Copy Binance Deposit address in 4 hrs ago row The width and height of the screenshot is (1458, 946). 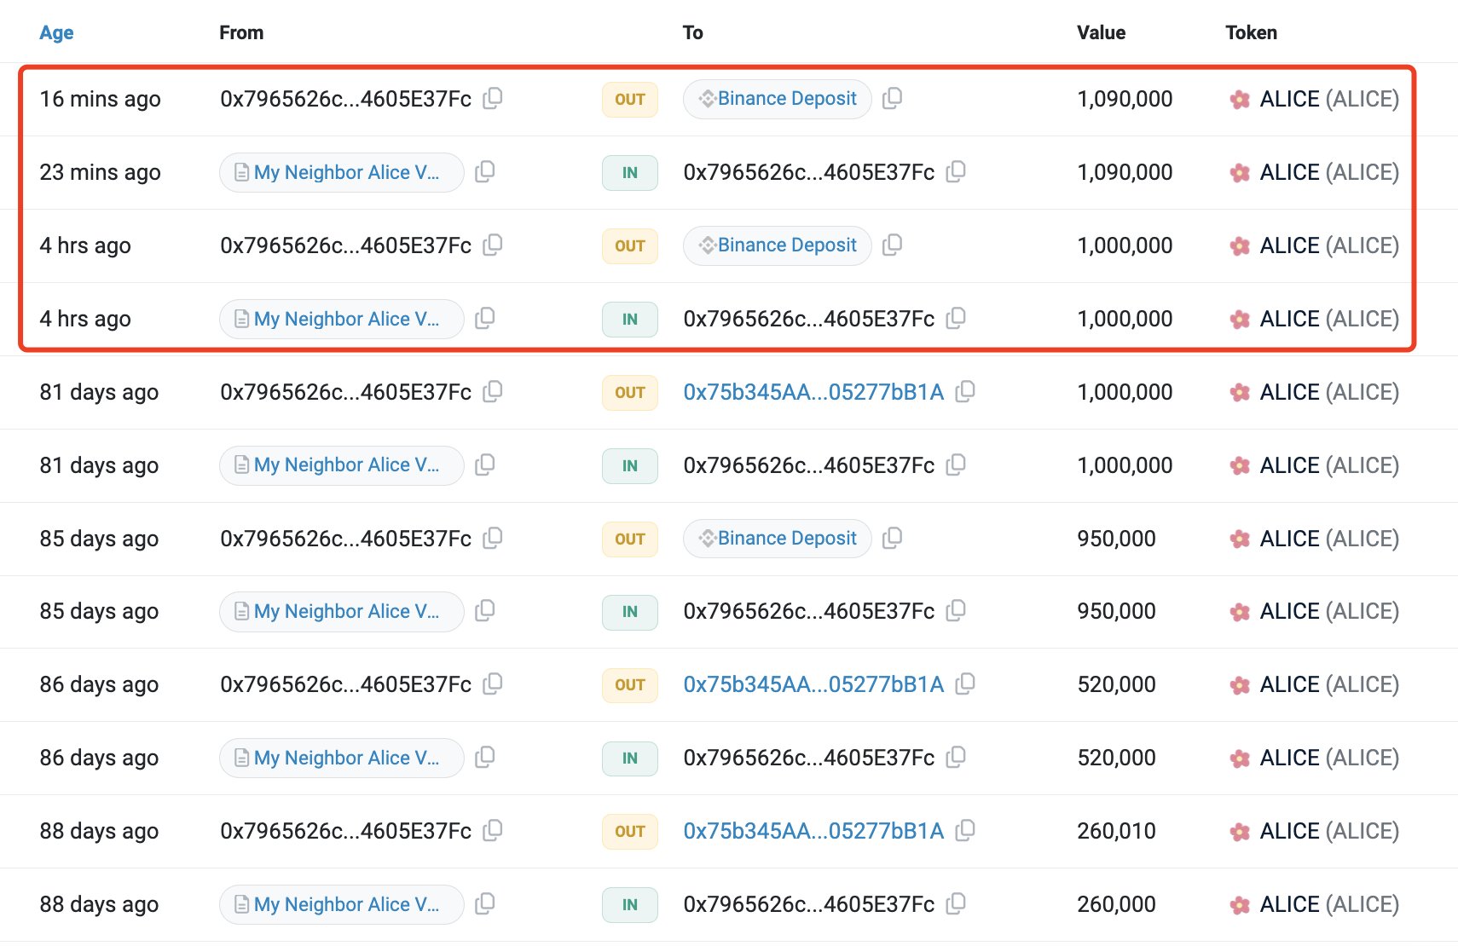[x=893, y=245]
